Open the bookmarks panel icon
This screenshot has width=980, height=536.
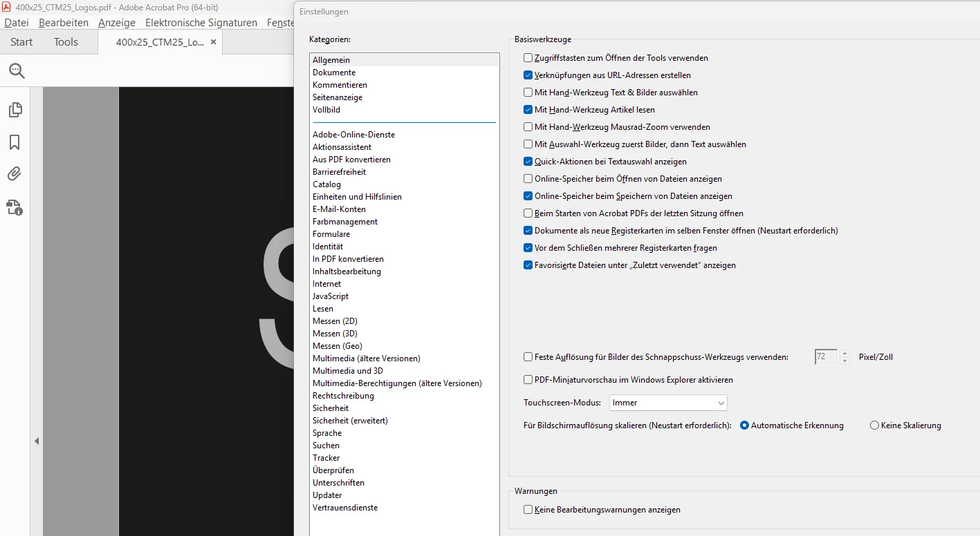[x=15, y=142]
